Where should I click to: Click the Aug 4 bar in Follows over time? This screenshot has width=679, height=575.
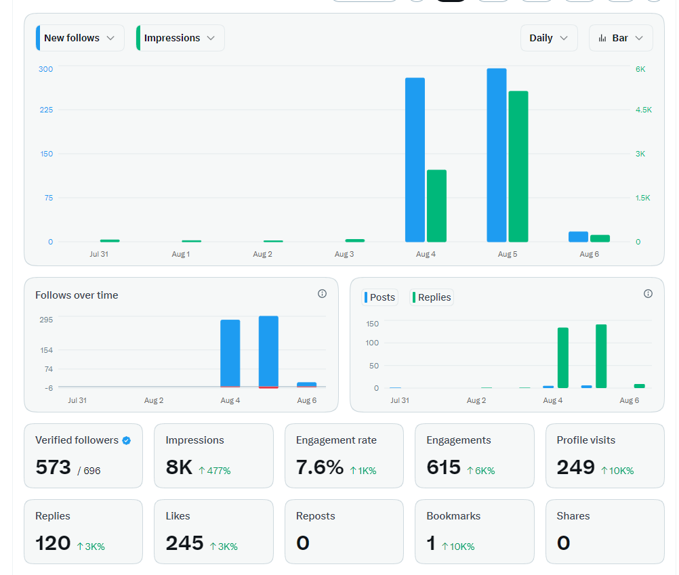tap(230, 353)
